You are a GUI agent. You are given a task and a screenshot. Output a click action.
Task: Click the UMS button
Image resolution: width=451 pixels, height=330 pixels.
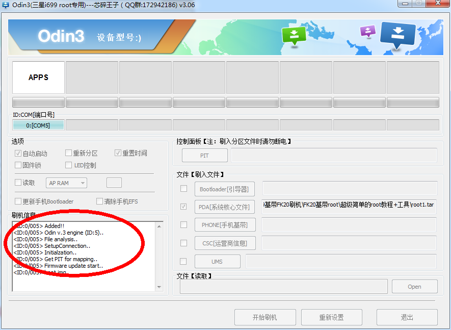[x=218, y=262]
